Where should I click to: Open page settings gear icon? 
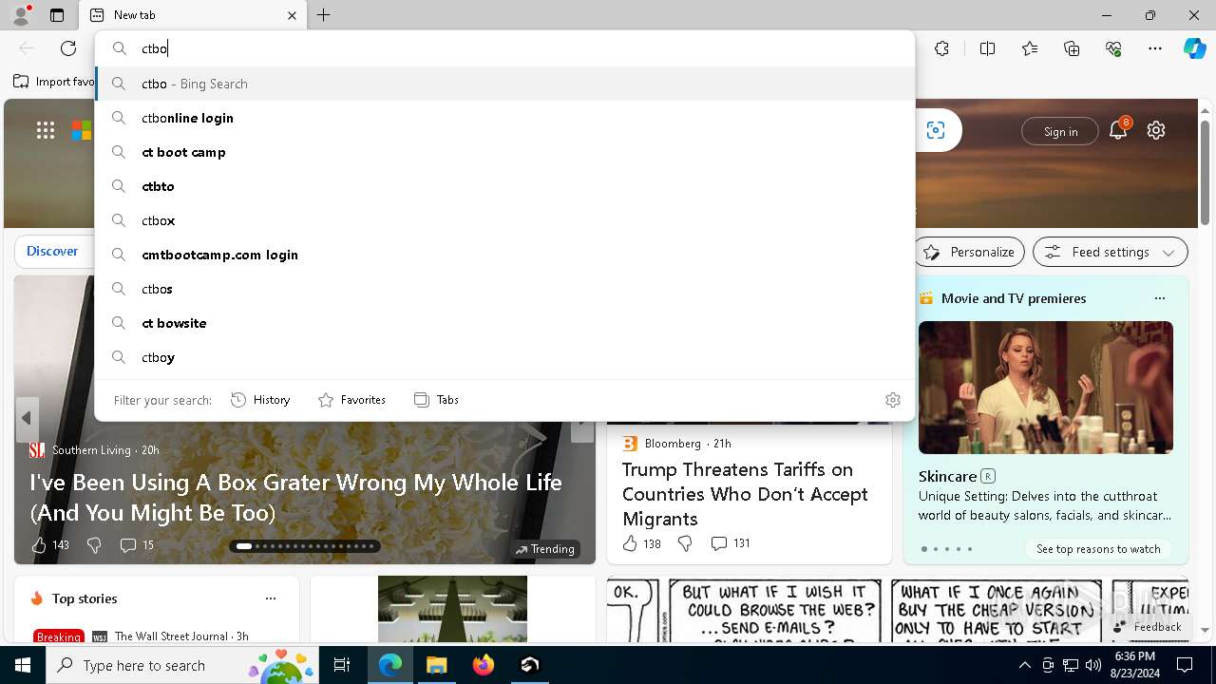click(x=1156, y=130)
